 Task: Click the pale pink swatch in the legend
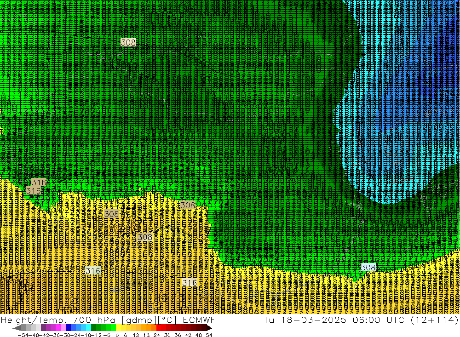63,328
